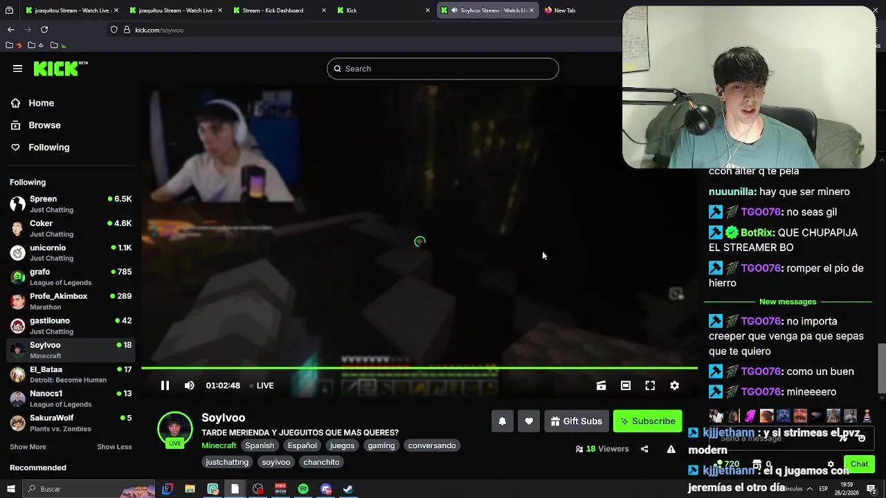Open SakuraWolf channel in Following list
The image size is (886, 498).
click(x=71, y=423)
